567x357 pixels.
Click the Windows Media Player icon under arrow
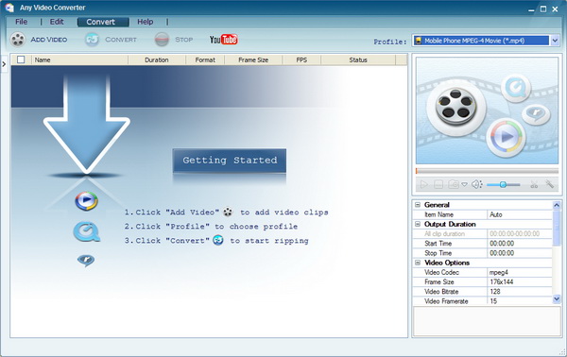(86, 201)
